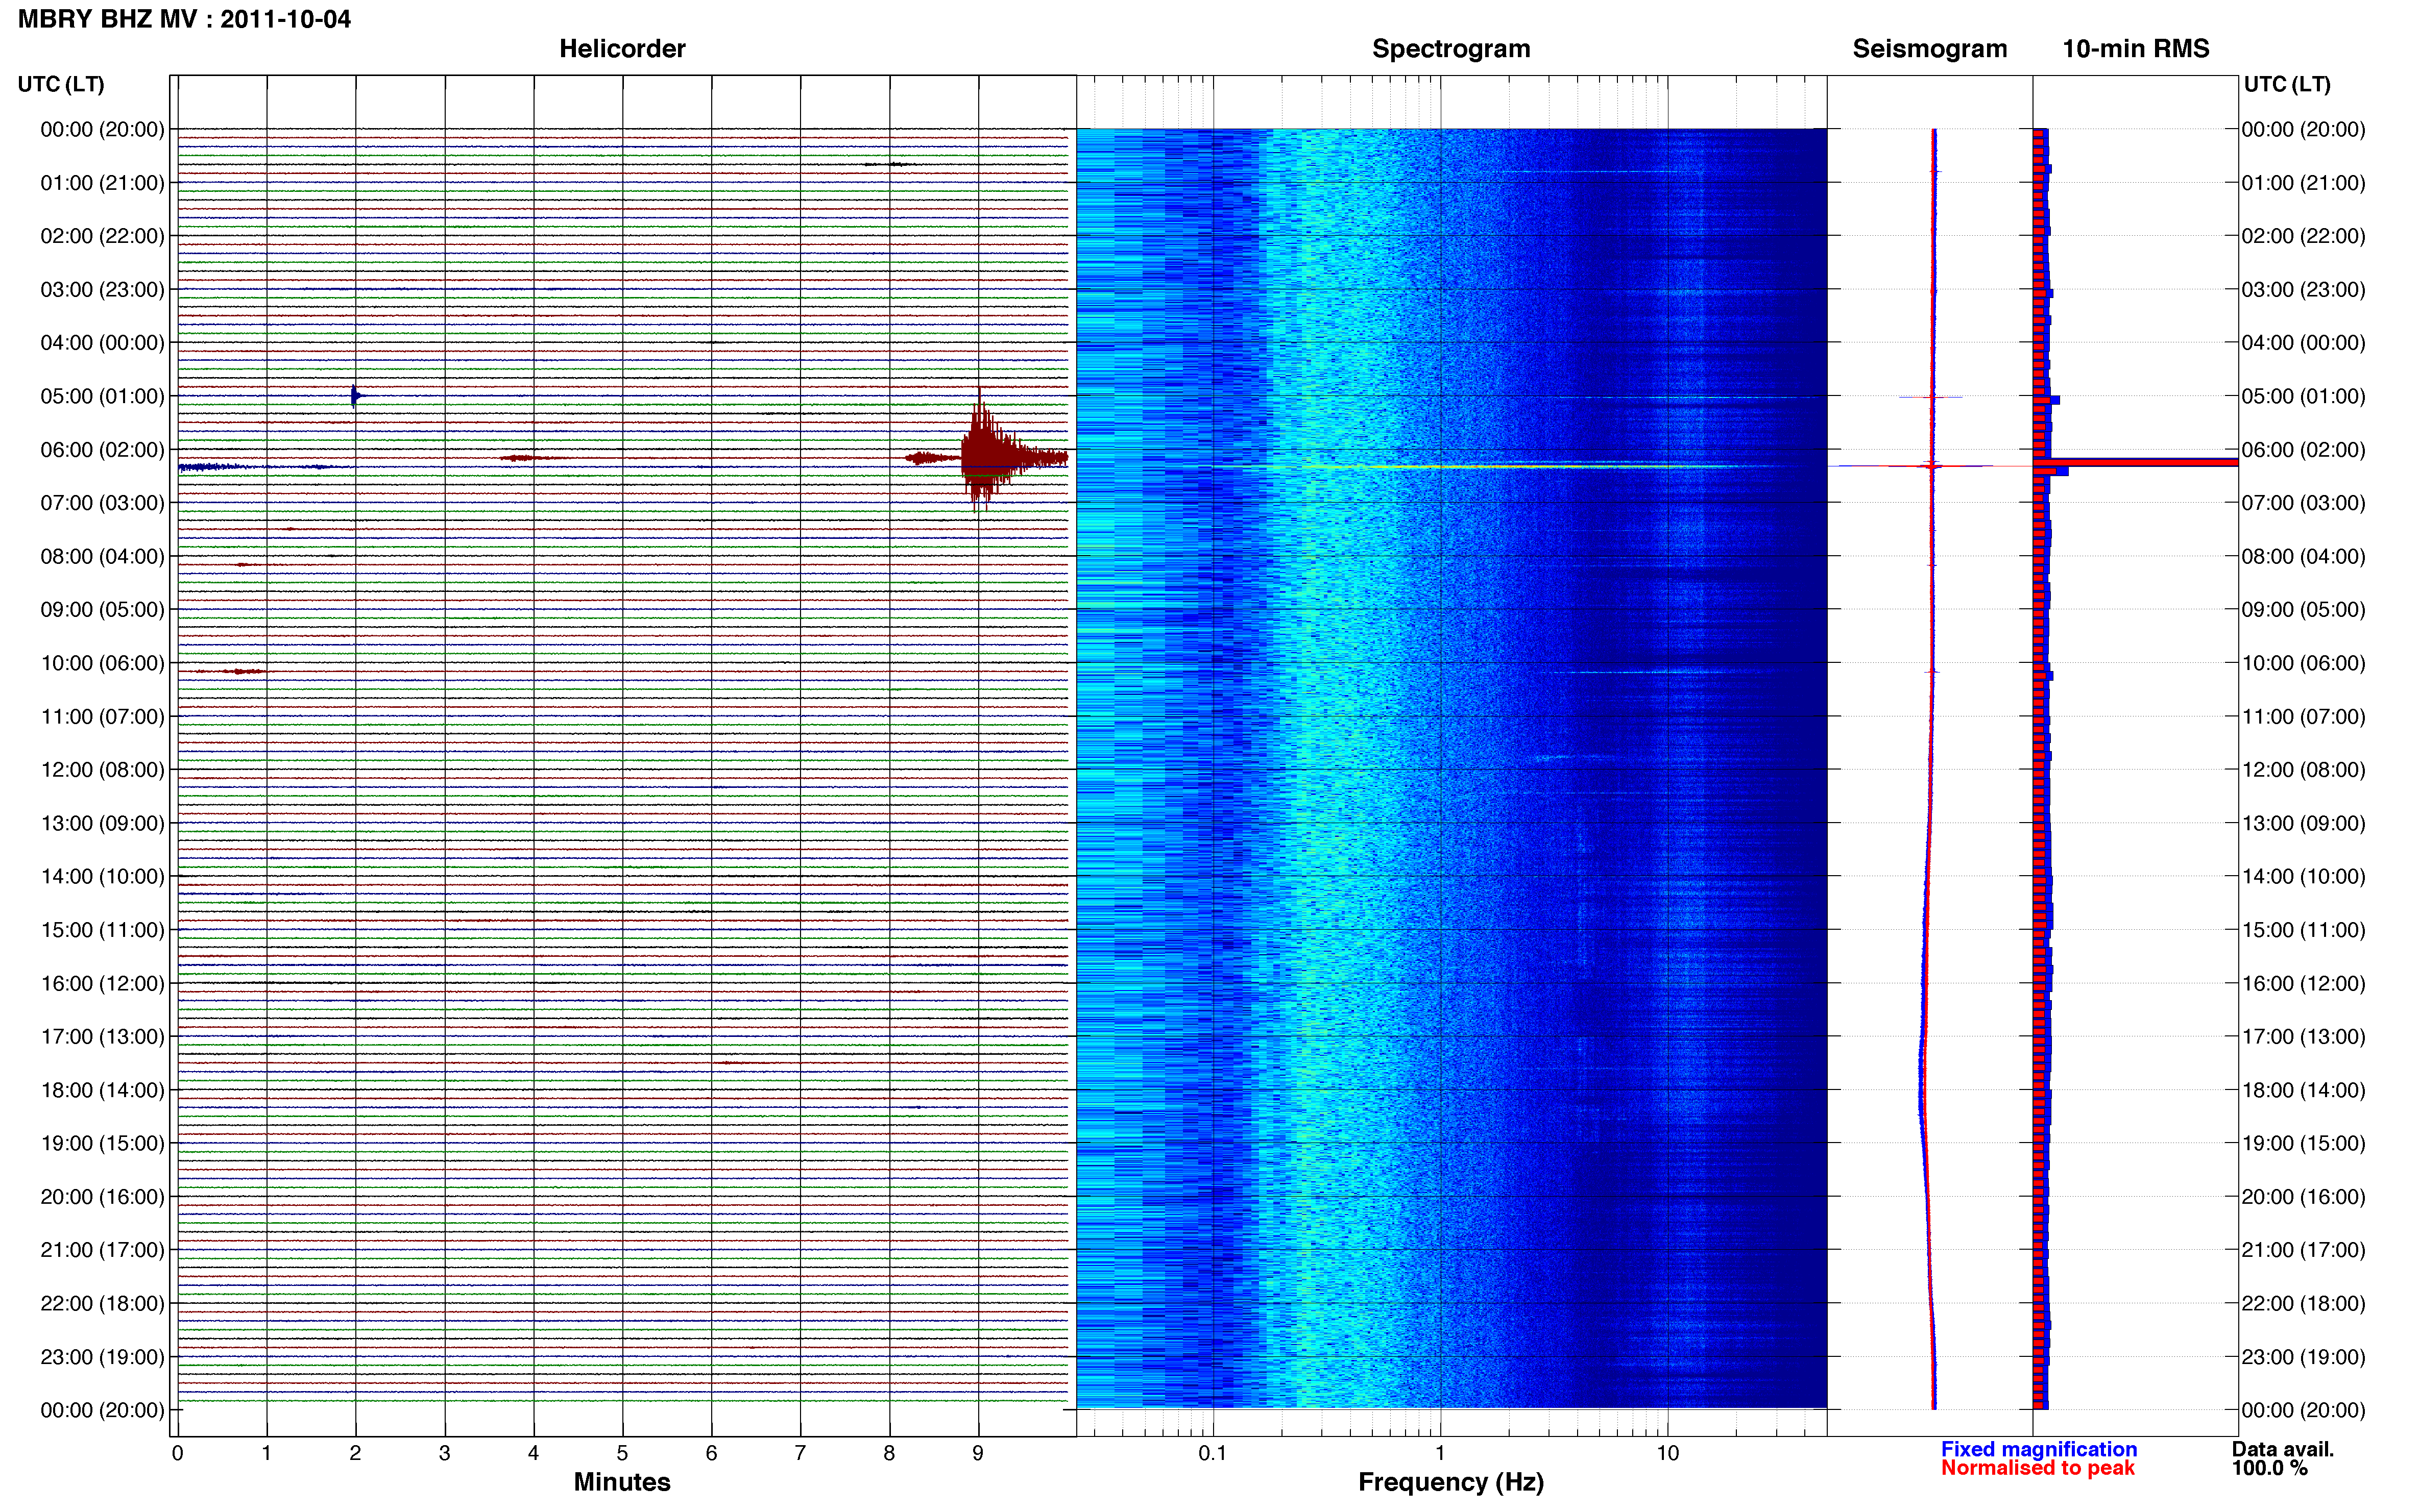Viewport: 2420px width, 1512px height.
Task: Click the long red peak bar in 10-min RMS
Action: tap(2136, 462)
